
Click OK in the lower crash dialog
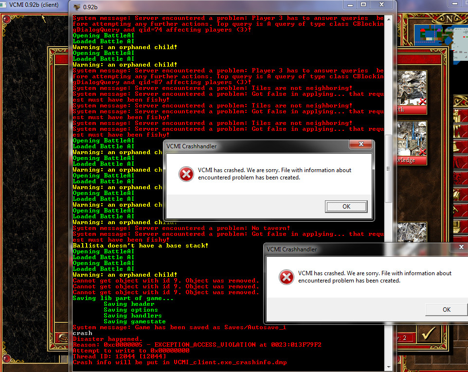tap(446, 309)
